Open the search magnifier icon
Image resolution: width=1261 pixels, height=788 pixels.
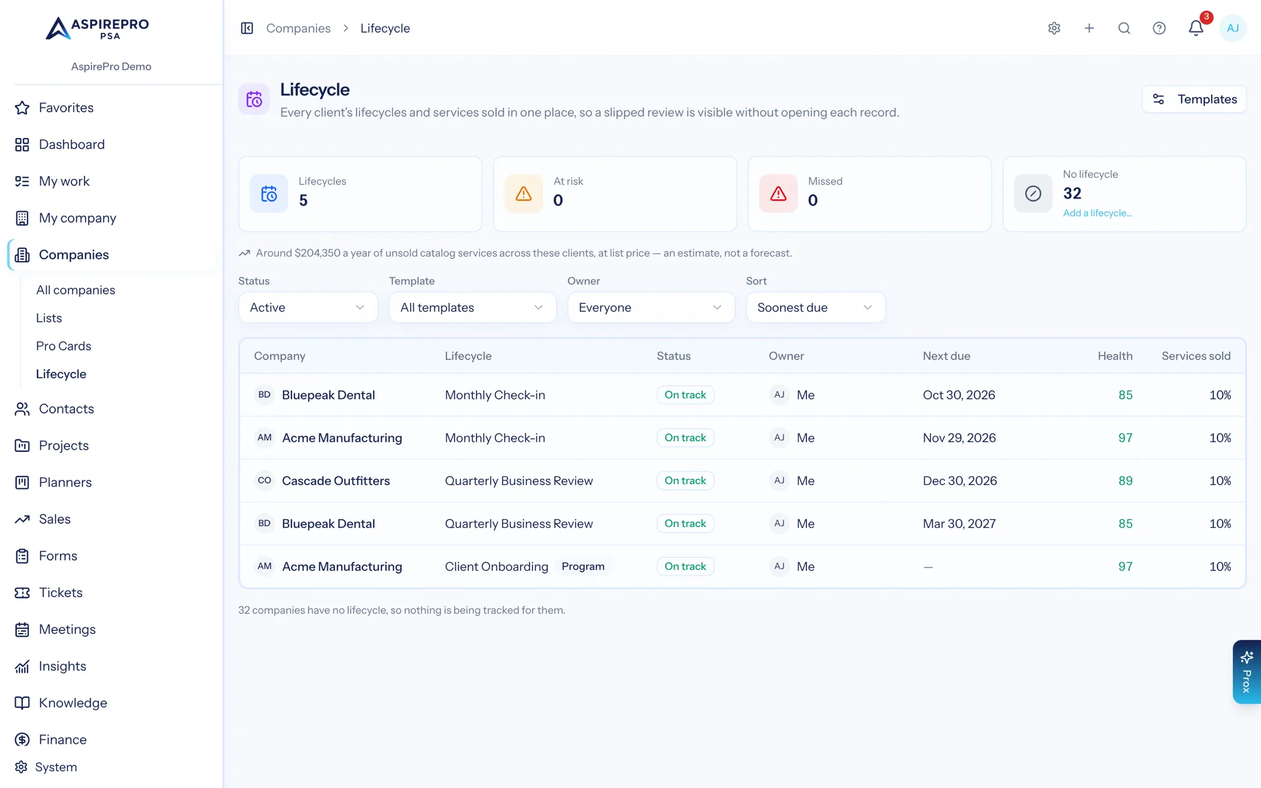pyautogui.click(x=1124, y=28)
